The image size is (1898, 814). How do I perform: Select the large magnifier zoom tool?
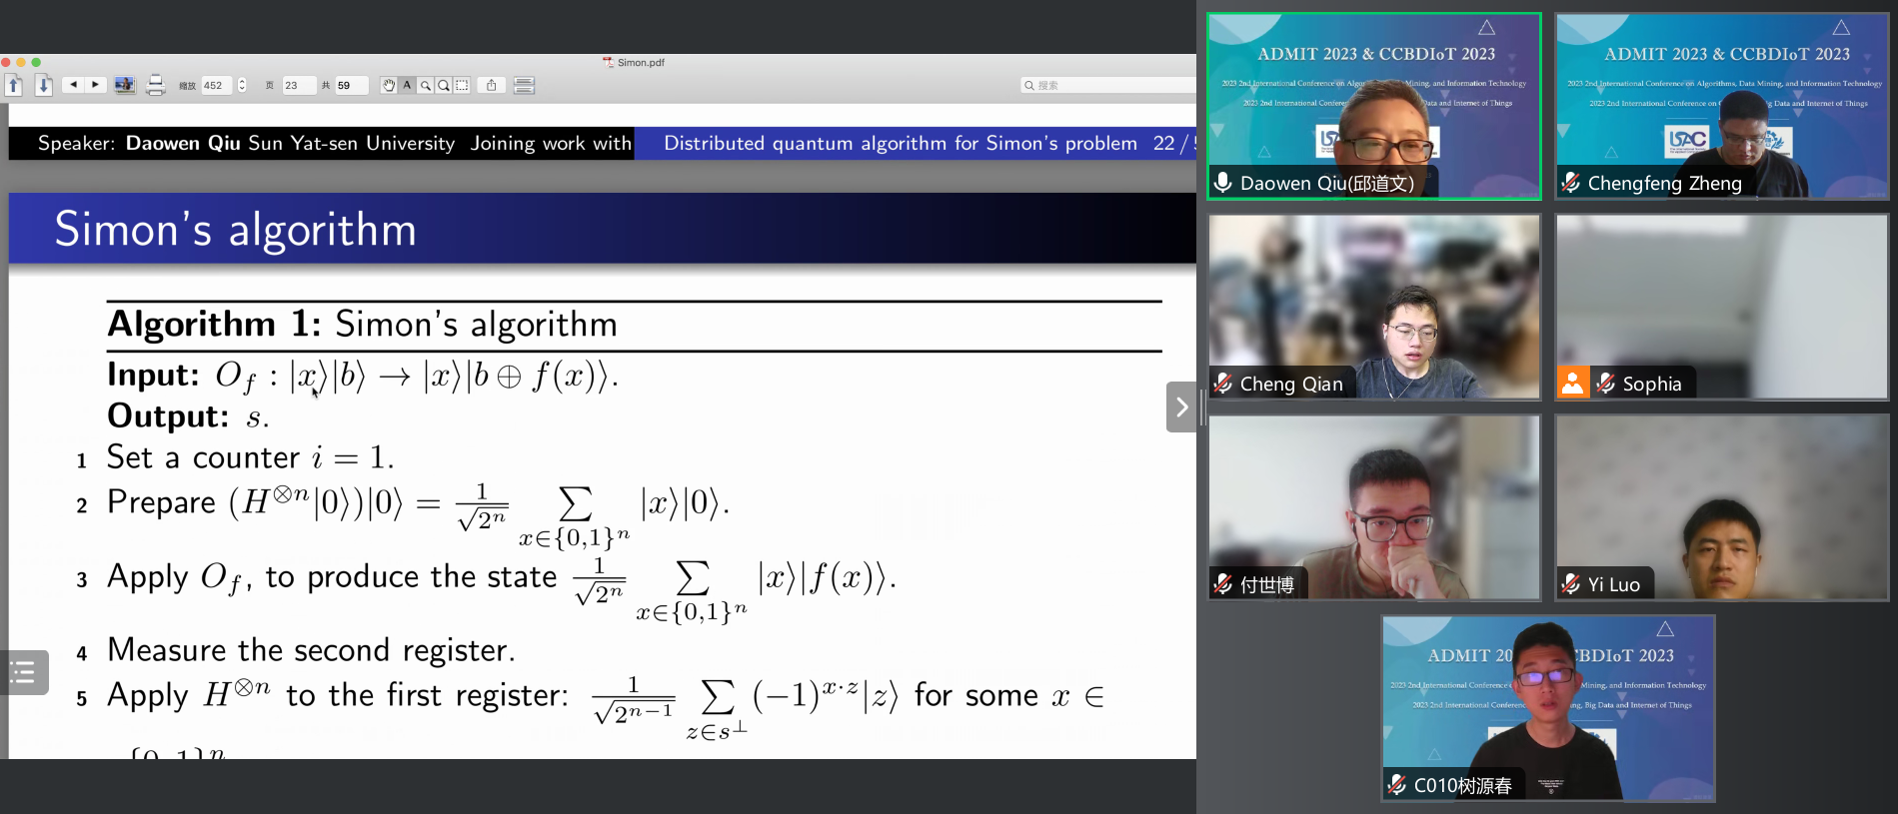pos(444,85)
